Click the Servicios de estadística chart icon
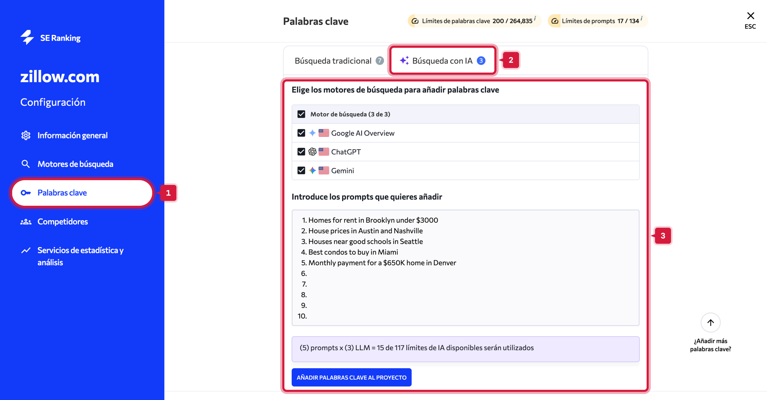Image resolution: width=767 pixels, height=400 pixels. click(26, 250)
